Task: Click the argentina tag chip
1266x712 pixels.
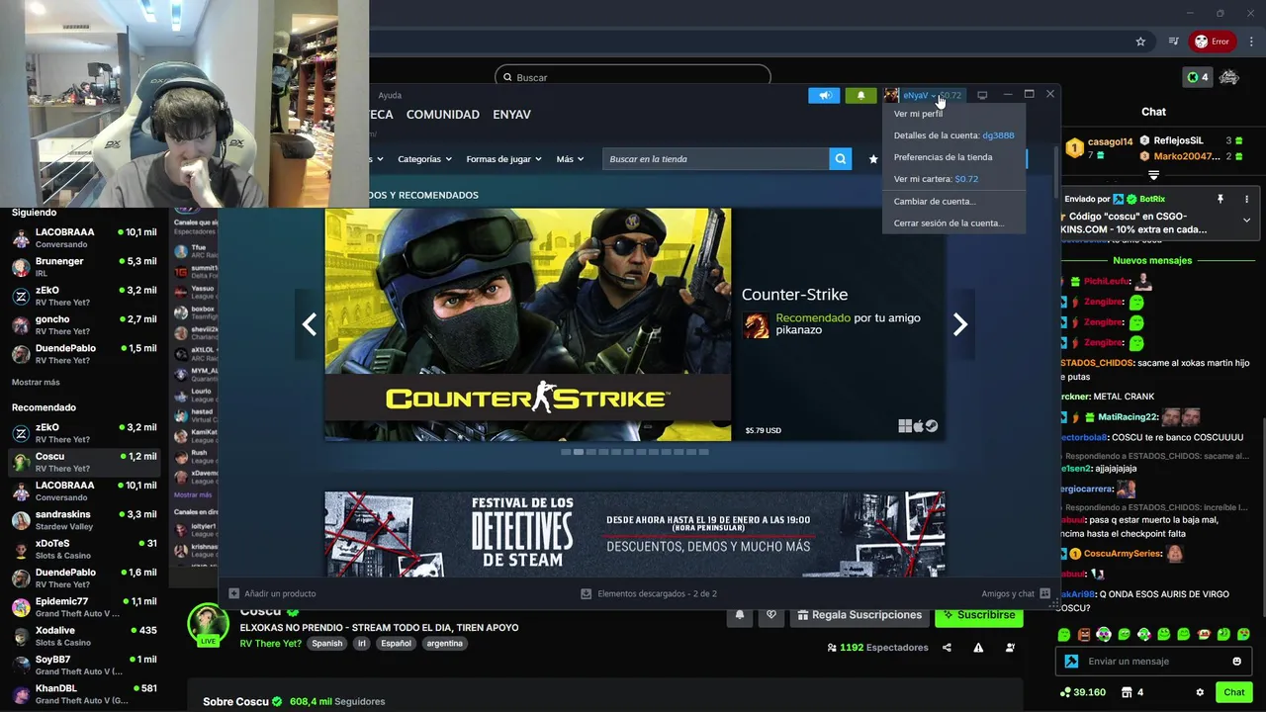Action: (444, 644)
